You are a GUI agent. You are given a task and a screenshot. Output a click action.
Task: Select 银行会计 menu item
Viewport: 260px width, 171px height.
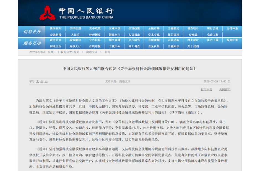coord(213,28)
